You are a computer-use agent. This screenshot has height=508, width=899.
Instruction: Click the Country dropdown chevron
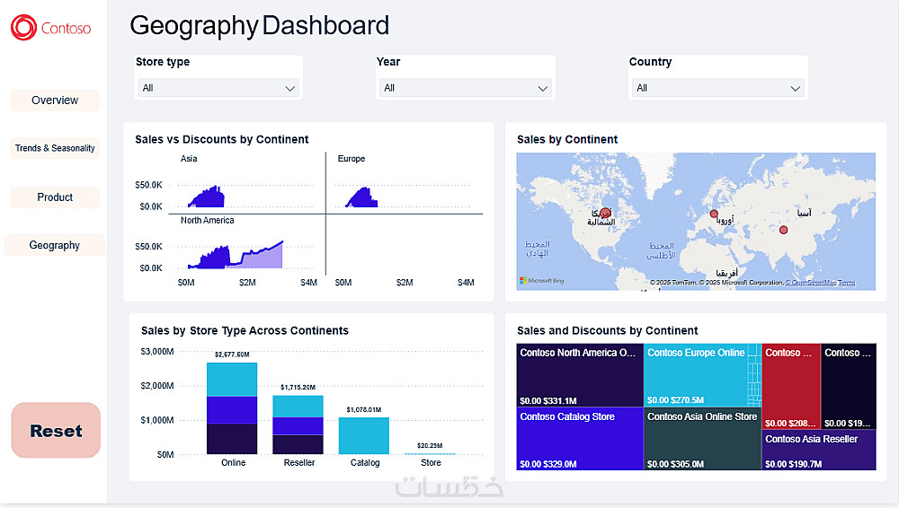pos(796,88)
